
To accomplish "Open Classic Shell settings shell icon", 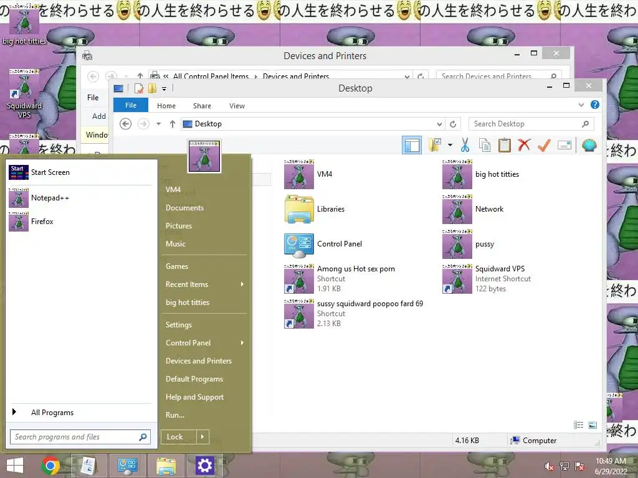I will click(x=589, y=145).
